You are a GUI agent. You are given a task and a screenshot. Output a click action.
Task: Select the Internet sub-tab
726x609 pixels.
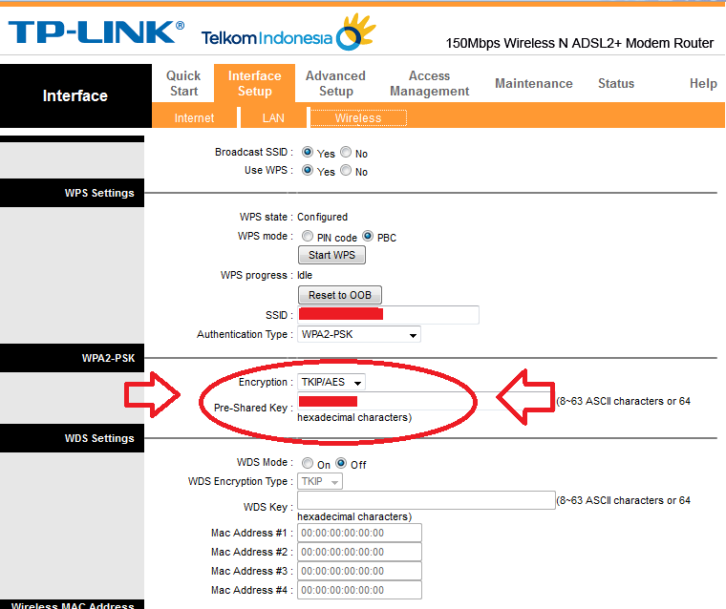point(194,118)
